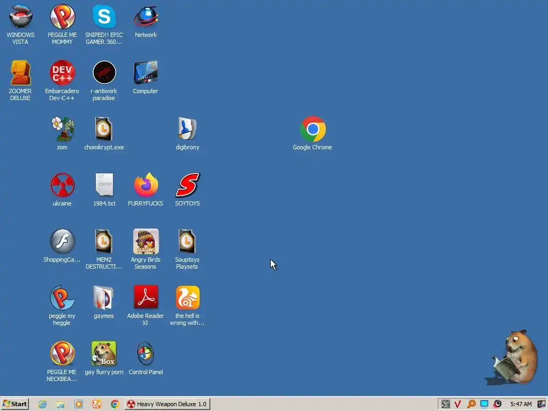Switch to Heavy Weapon Deluxe 1.0 taskbar button
This screenshot has height=411, width=548.
pos(168,404)
